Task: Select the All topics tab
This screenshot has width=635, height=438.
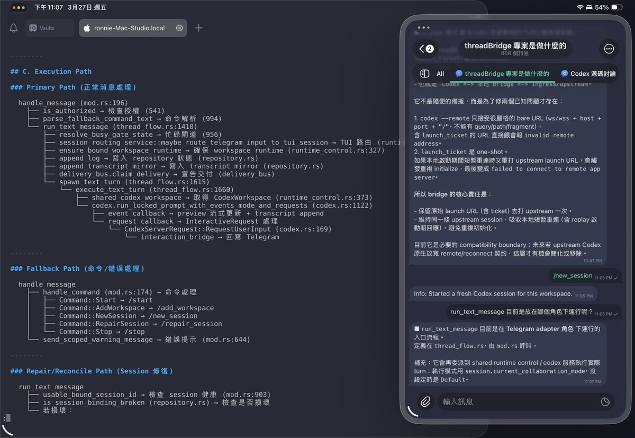Action: point(440,74)
